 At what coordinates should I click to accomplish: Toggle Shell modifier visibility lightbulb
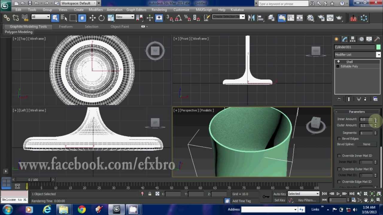pyautogui.click(x=338, y=62)
